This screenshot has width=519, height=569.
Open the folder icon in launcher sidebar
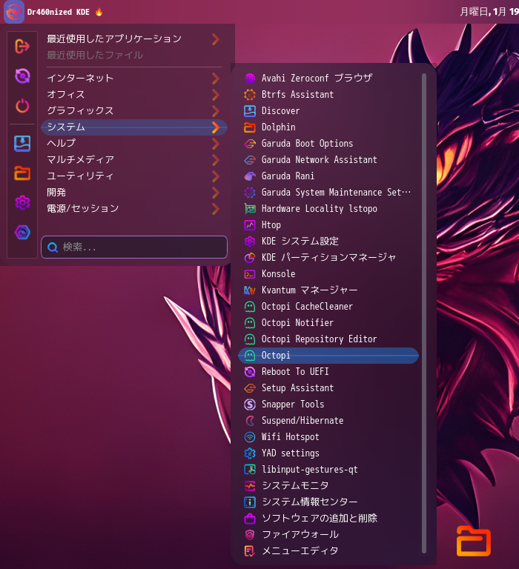click(22, 173)
